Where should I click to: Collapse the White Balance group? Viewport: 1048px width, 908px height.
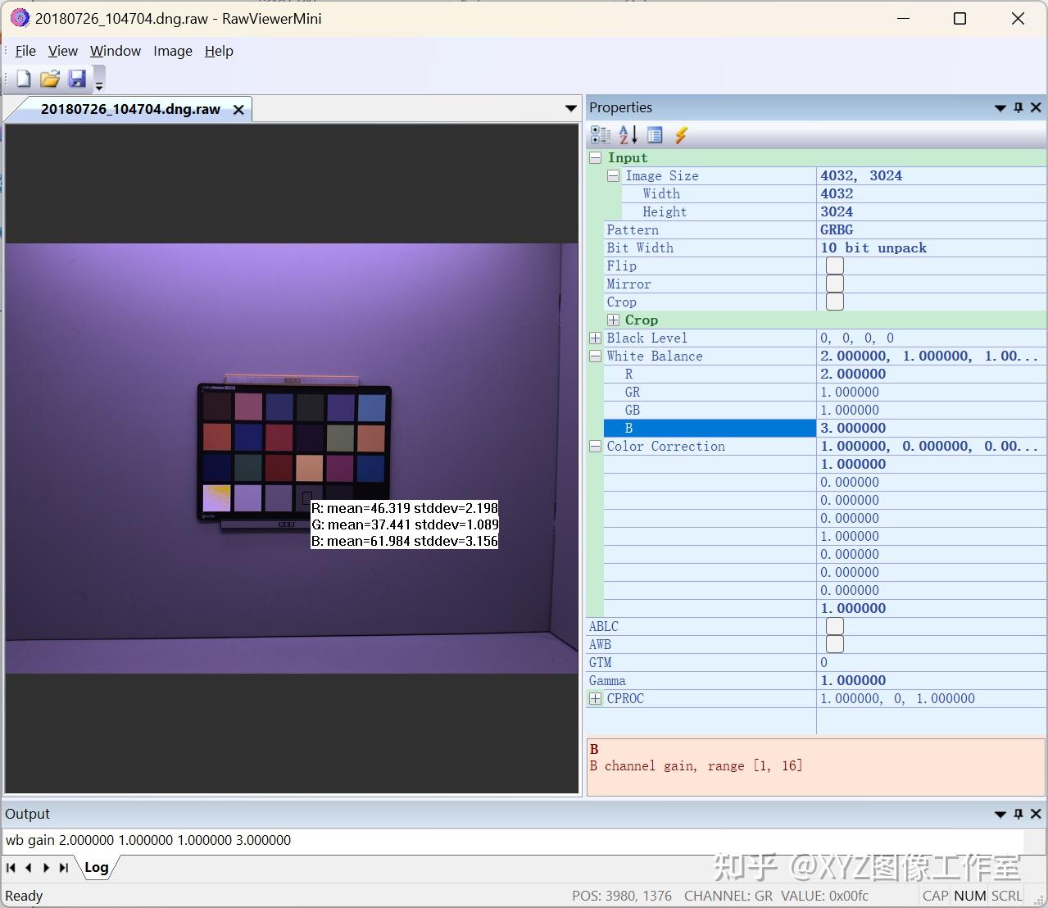(595, 356)
